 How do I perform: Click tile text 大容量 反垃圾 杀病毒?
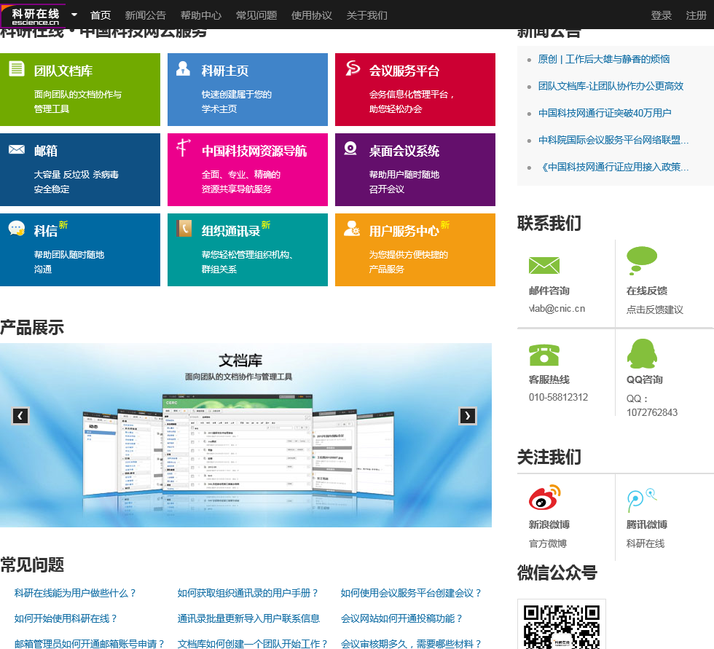[76, 175]
